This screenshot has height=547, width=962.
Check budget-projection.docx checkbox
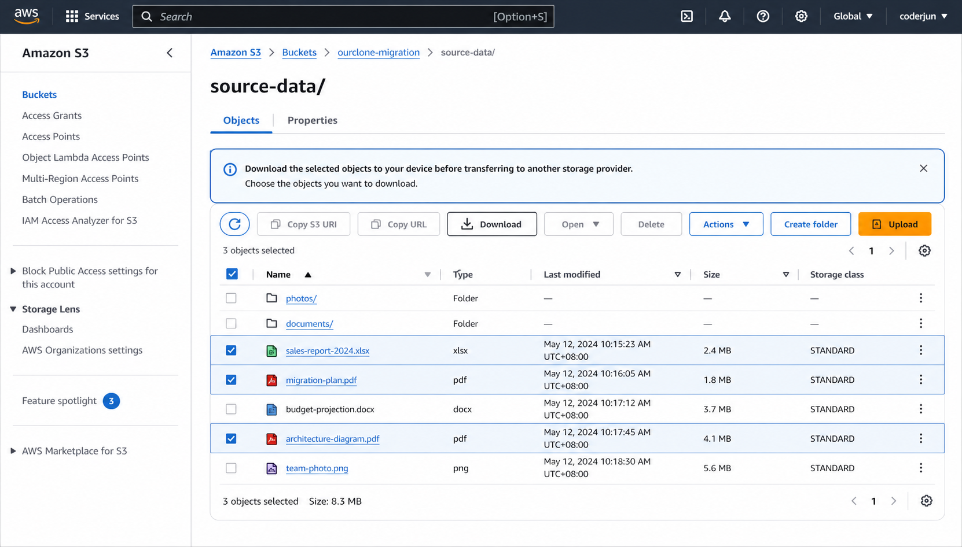click(x=231, y=409)
